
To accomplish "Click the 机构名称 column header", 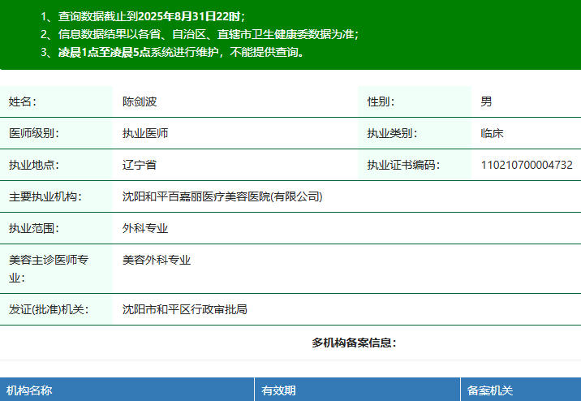I will pyautogui.click(x=29, y=390).
